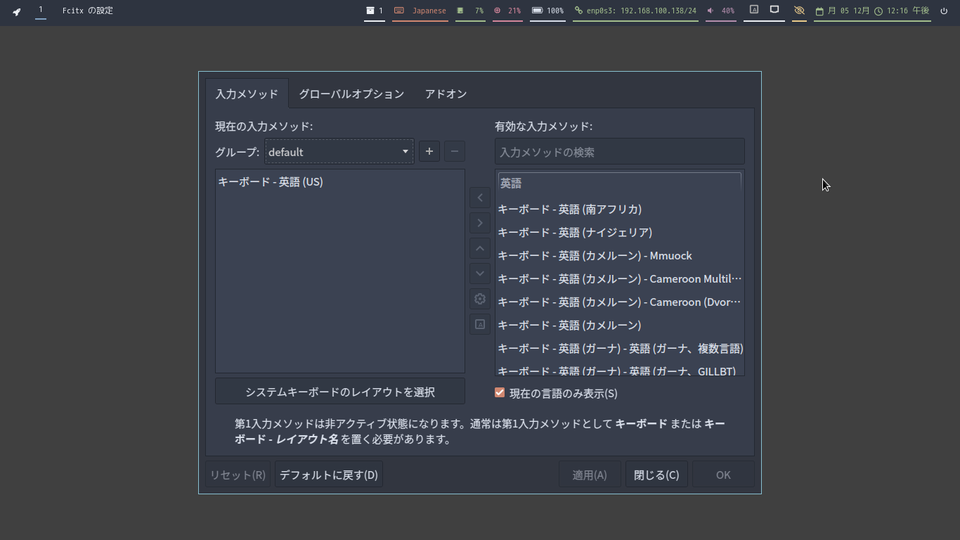This screenshot has height=540, width=960.
Task: Select the Cameroon (Dvor… entry
Action: tap(620, 302)
